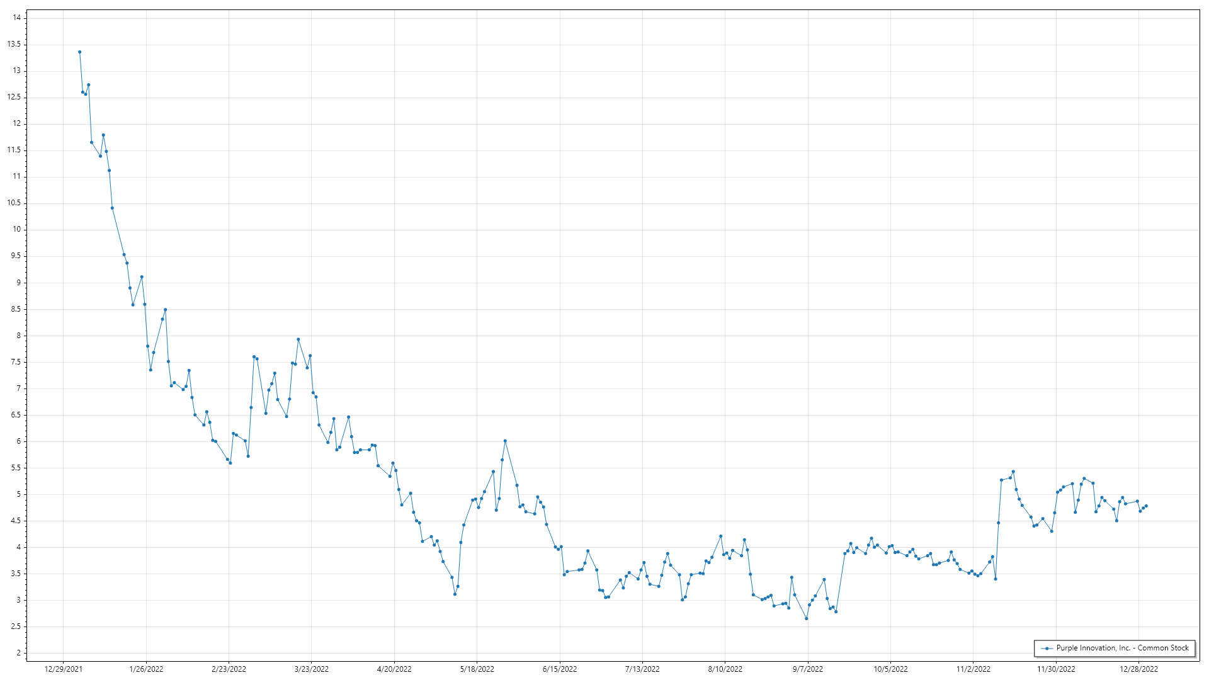The height and width of the screenshot is (680, 1209).
Task: Click the 1/26/2022 x-axis date label
Action: (146, 669)
